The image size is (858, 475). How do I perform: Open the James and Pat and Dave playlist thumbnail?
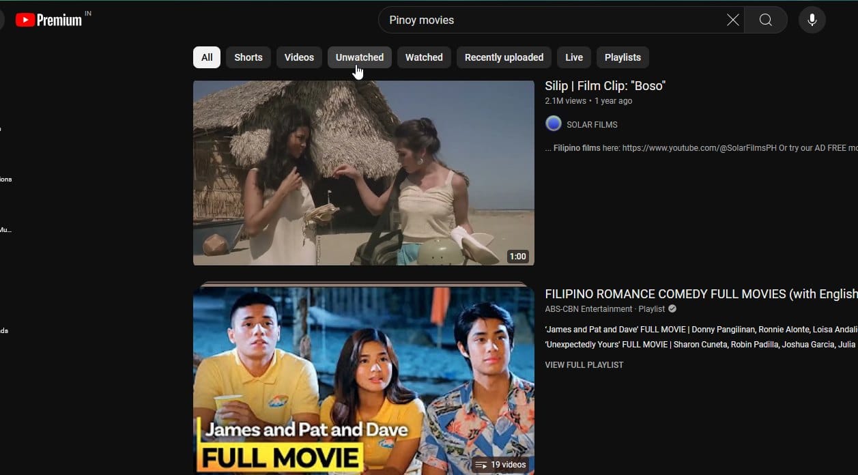point(364,379)
